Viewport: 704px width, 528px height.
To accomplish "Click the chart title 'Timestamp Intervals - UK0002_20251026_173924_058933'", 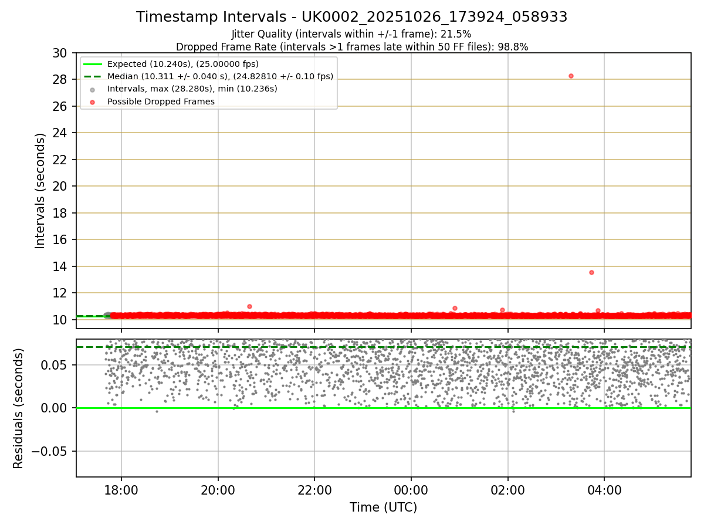I will coord(351,17).
